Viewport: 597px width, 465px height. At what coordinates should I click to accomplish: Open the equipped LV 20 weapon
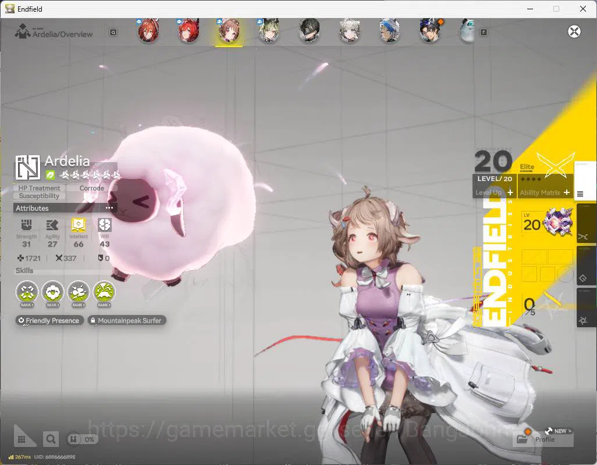[548, 223]
